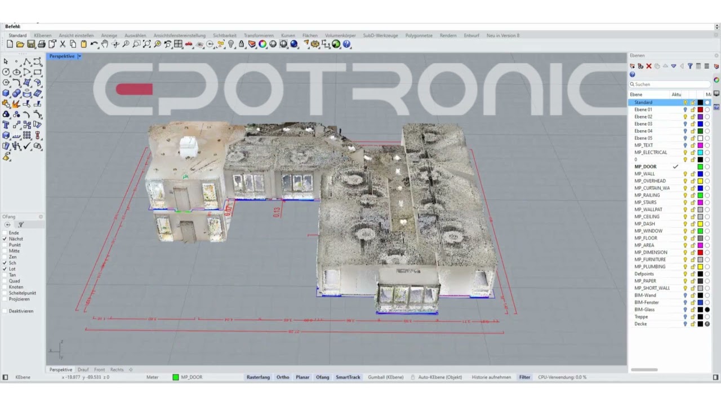This screenshot has width=721, height=406.
Task: Open the MP_DOOR layer selector in status bar
Action: 188,377
